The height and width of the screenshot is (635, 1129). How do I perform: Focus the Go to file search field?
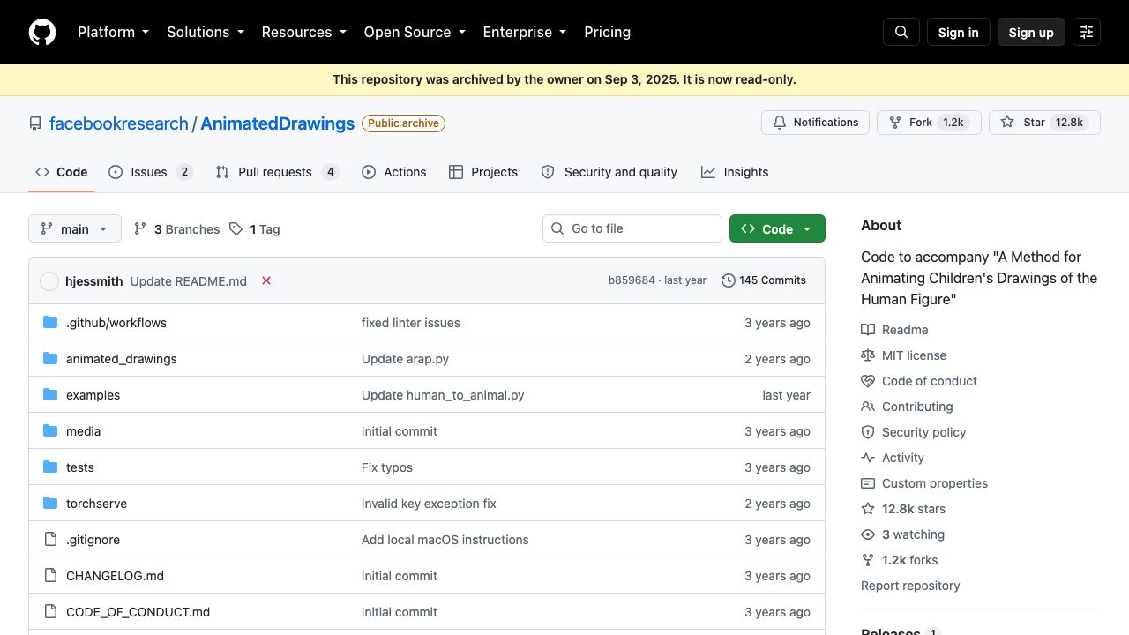[632, 228]
